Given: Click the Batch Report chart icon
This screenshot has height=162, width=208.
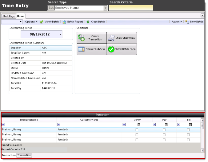Looking at the screenshot, I should point(64,22).
